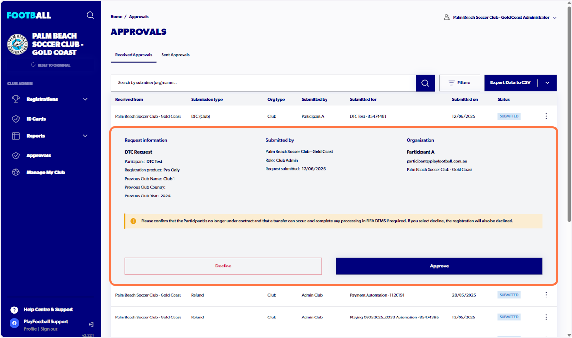This screenshot has width=572, height=338.
Task: Click SUBMITTED status badge on DTC row
Action: [x=509, y=116]
